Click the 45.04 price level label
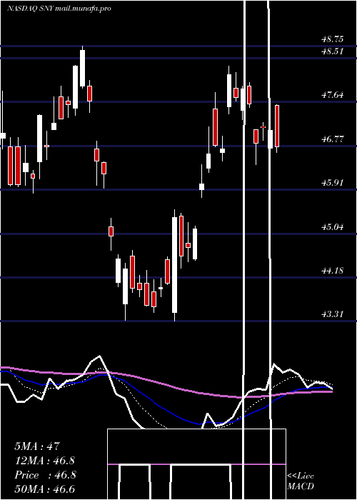The image size is (357, 500). point(333,226)
